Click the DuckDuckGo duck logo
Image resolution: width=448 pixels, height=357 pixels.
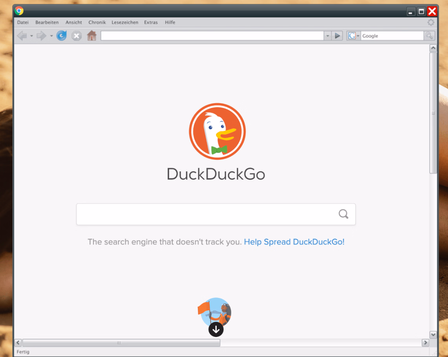point(217,131)
